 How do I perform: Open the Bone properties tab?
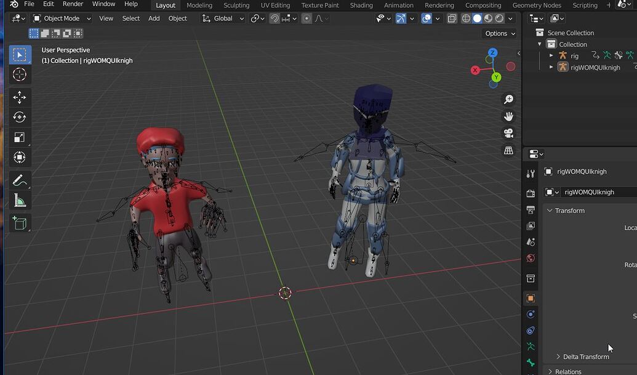click(531, 363)
